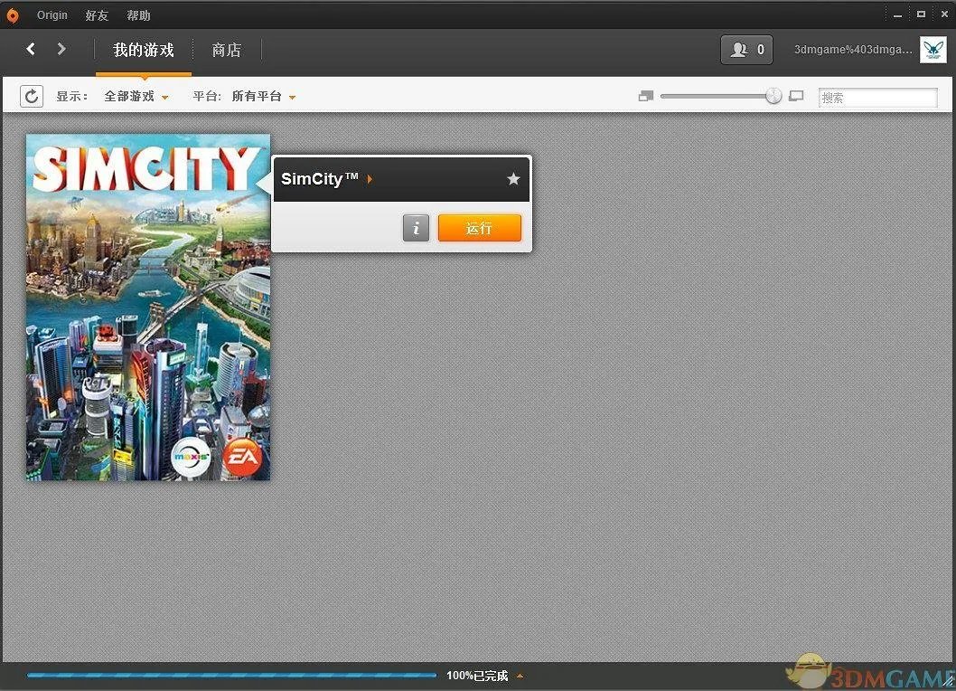Click the user profile avatar
Screen dimensions: 956x691
point(933,50)
